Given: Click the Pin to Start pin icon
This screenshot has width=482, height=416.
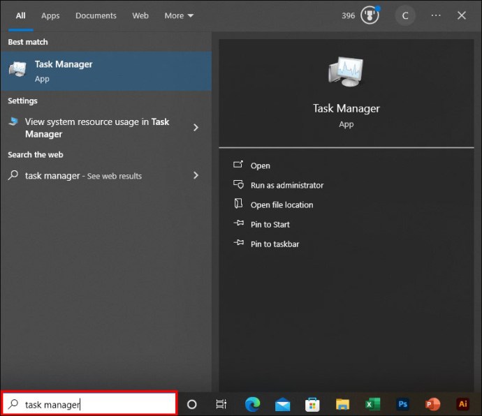Looking at the screenshot, I should click(x=238, y=223).
